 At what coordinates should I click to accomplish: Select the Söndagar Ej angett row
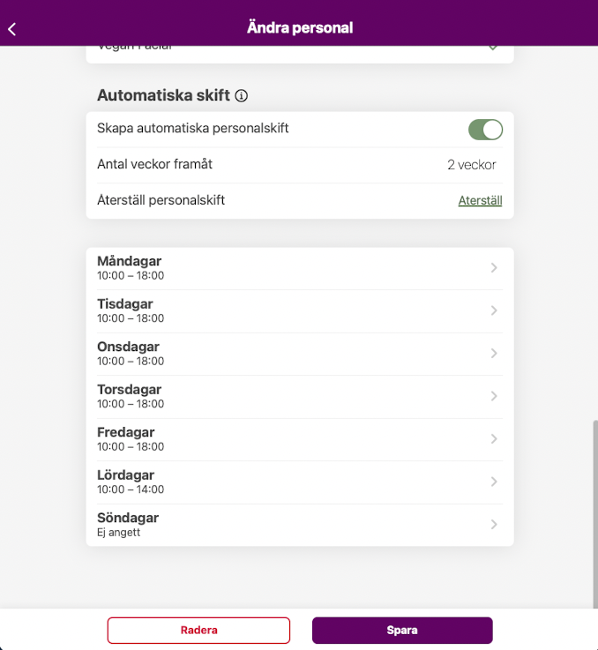265,525
